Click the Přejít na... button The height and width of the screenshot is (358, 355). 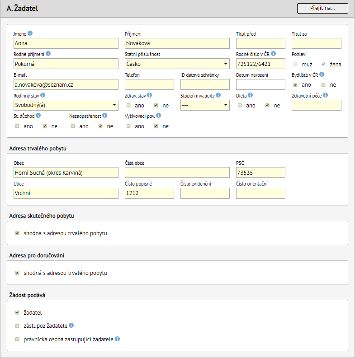coord(322,8)
